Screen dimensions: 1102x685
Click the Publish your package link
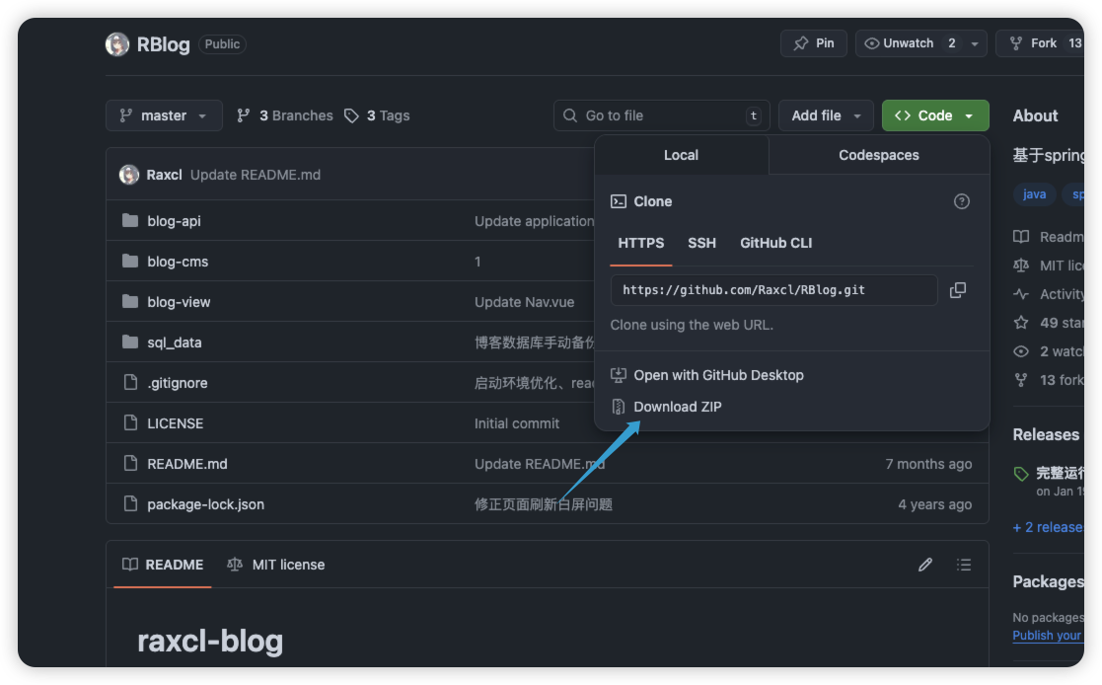1047,635
